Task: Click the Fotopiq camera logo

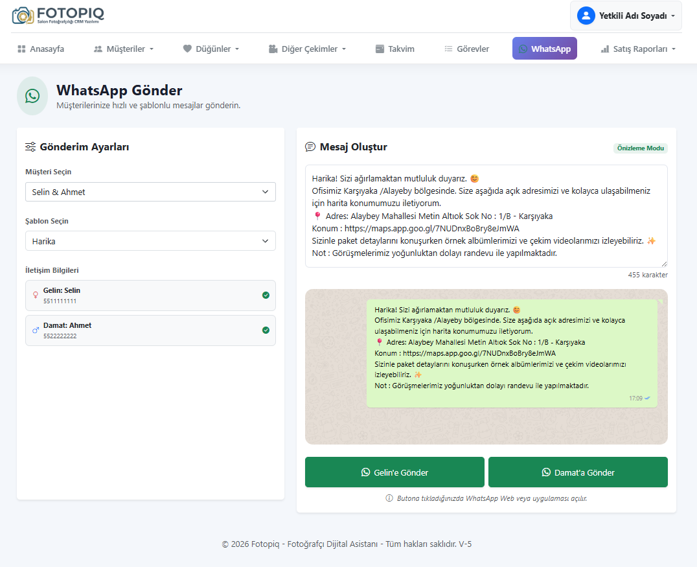Action: coord(23,16)
